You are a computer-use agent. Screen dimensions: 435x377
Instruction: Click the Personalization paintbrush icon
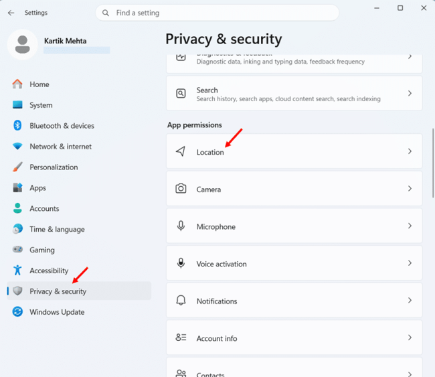[17, 167]
